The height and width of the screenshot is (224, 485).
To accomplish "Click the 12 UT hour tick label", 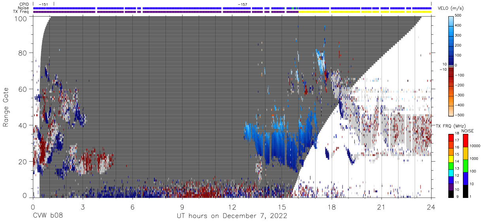I will pyautogui.click(x=232, y=207).
